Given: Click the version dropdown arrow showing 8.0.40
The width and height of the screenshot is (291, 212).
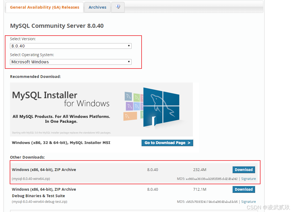Looking at the screenshot, I should [x=129, y=46].
